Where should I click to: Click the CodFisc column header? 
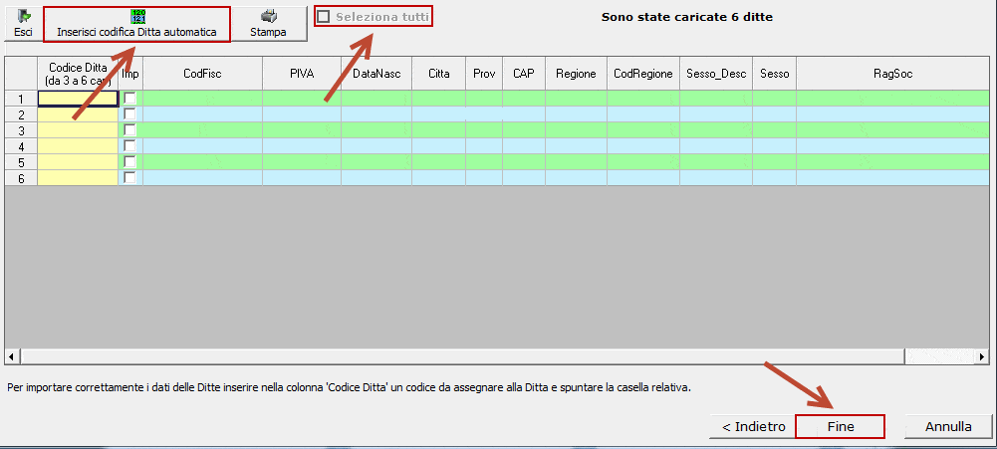click(x=202, y=74)
